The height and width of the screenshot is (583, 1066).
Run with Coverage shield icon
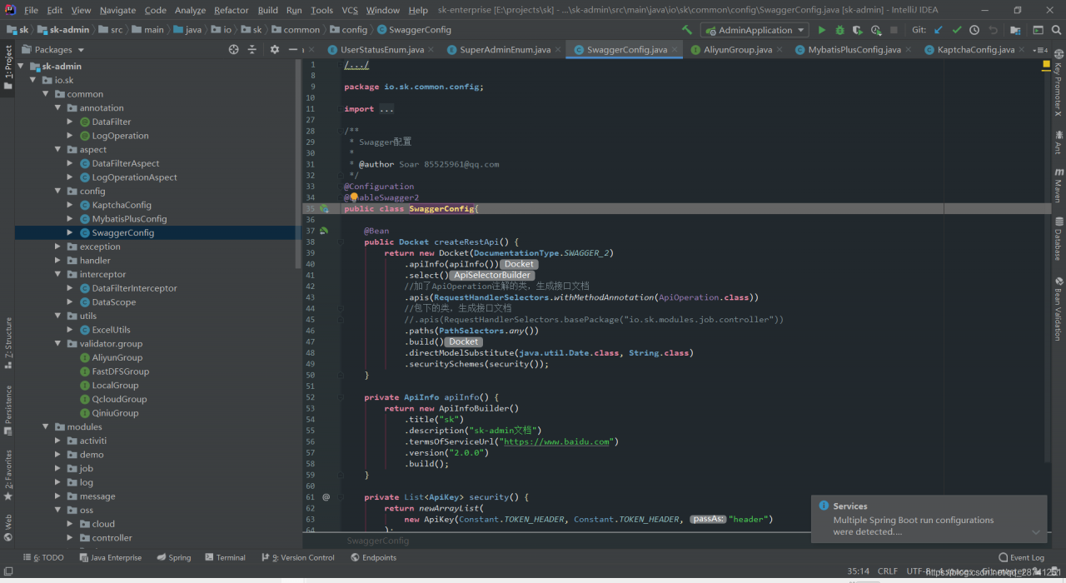pos(857,30)
